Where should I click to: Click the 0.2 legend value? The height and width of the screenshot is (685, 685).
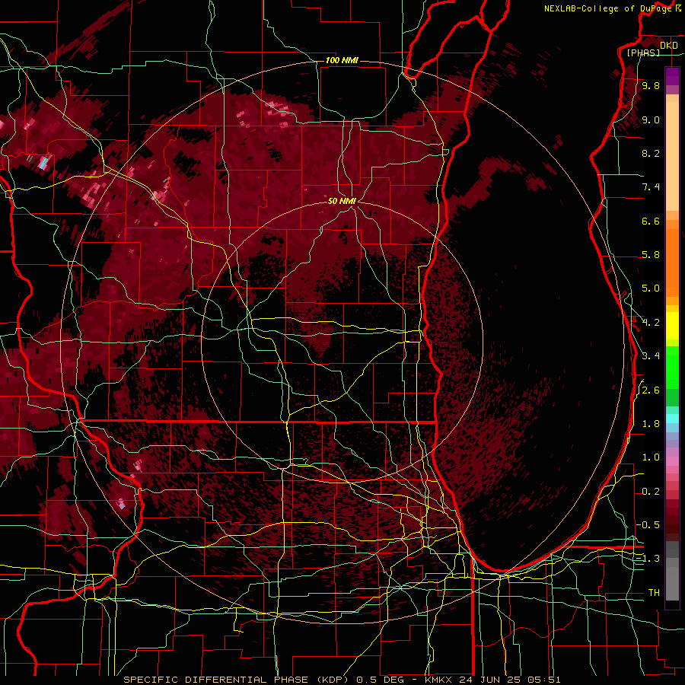click(x=651, y=492)
